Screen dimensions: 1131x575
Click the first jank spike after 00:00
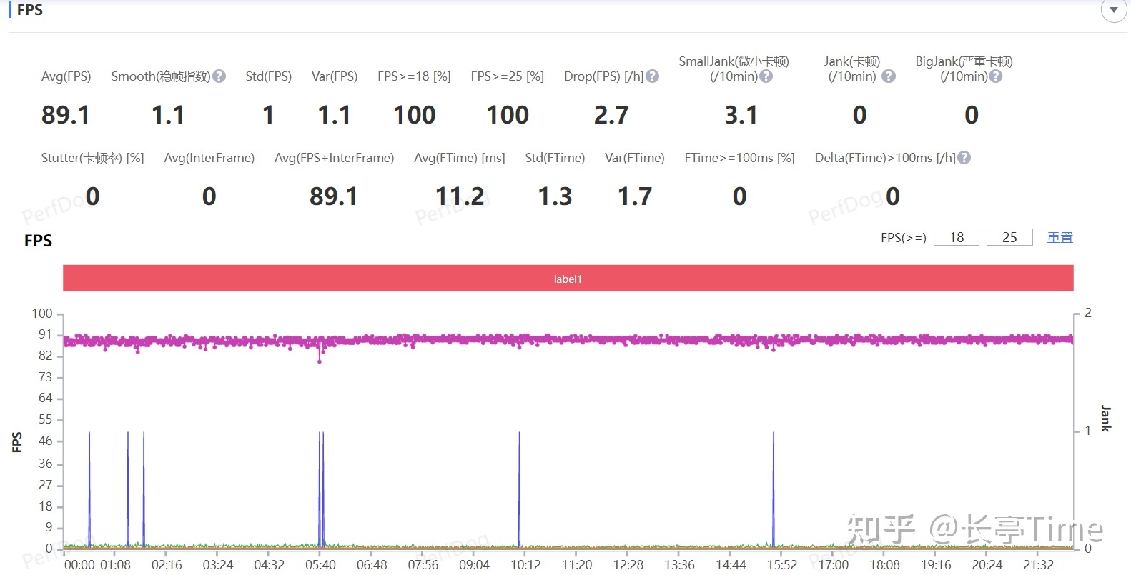pos(89,486)
